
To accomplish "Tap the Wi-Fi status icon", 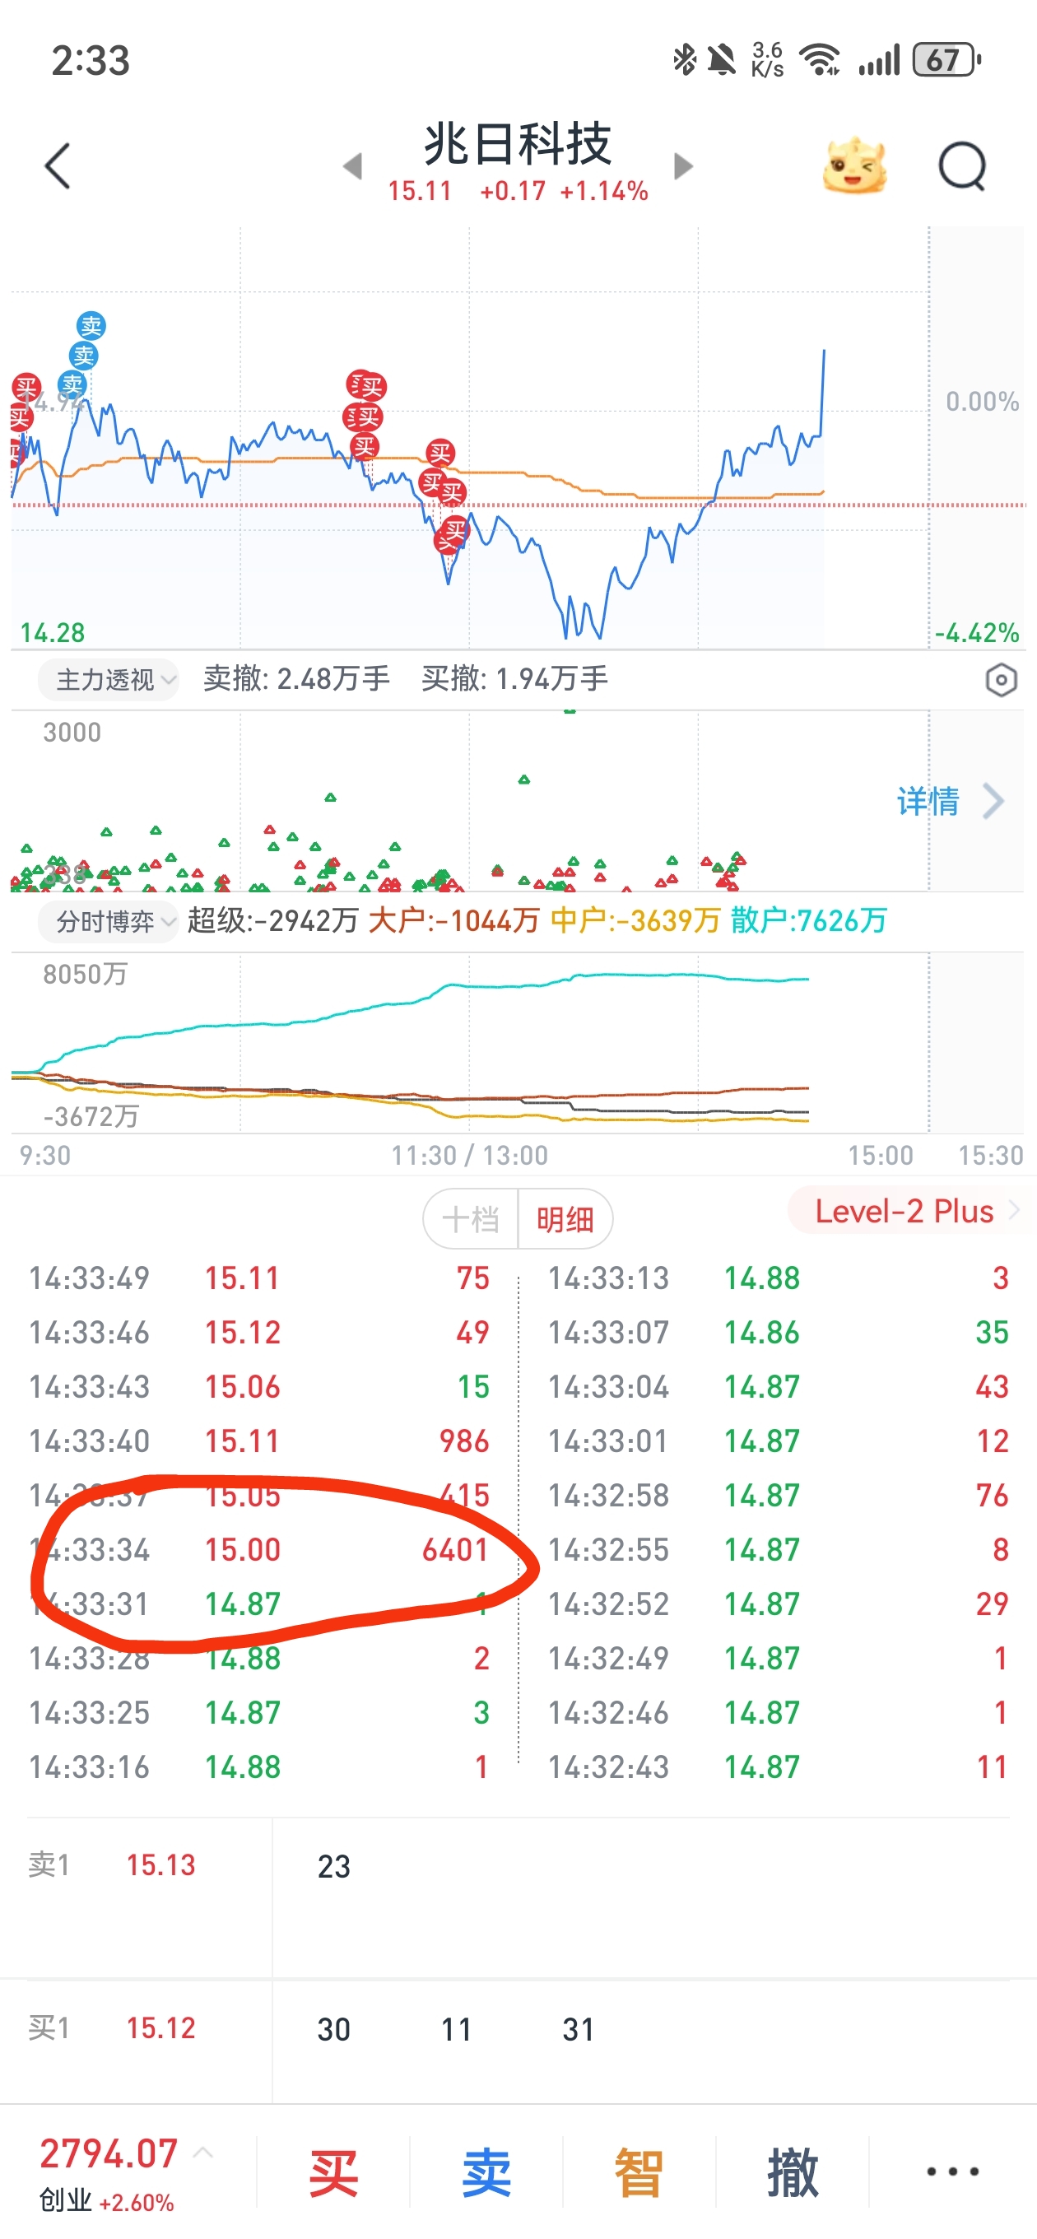I will tap(819, 59).
